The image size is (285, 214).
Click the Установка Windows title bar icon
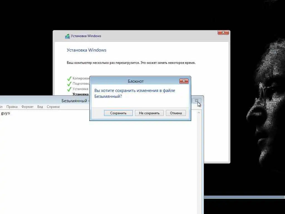click(67, 36)
